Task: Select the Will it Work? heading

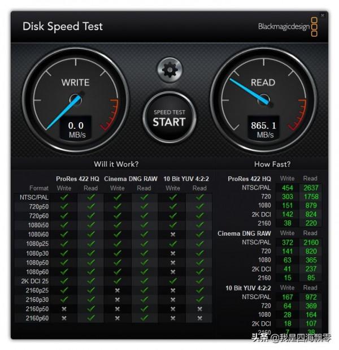Action: [x=116, y=165]
